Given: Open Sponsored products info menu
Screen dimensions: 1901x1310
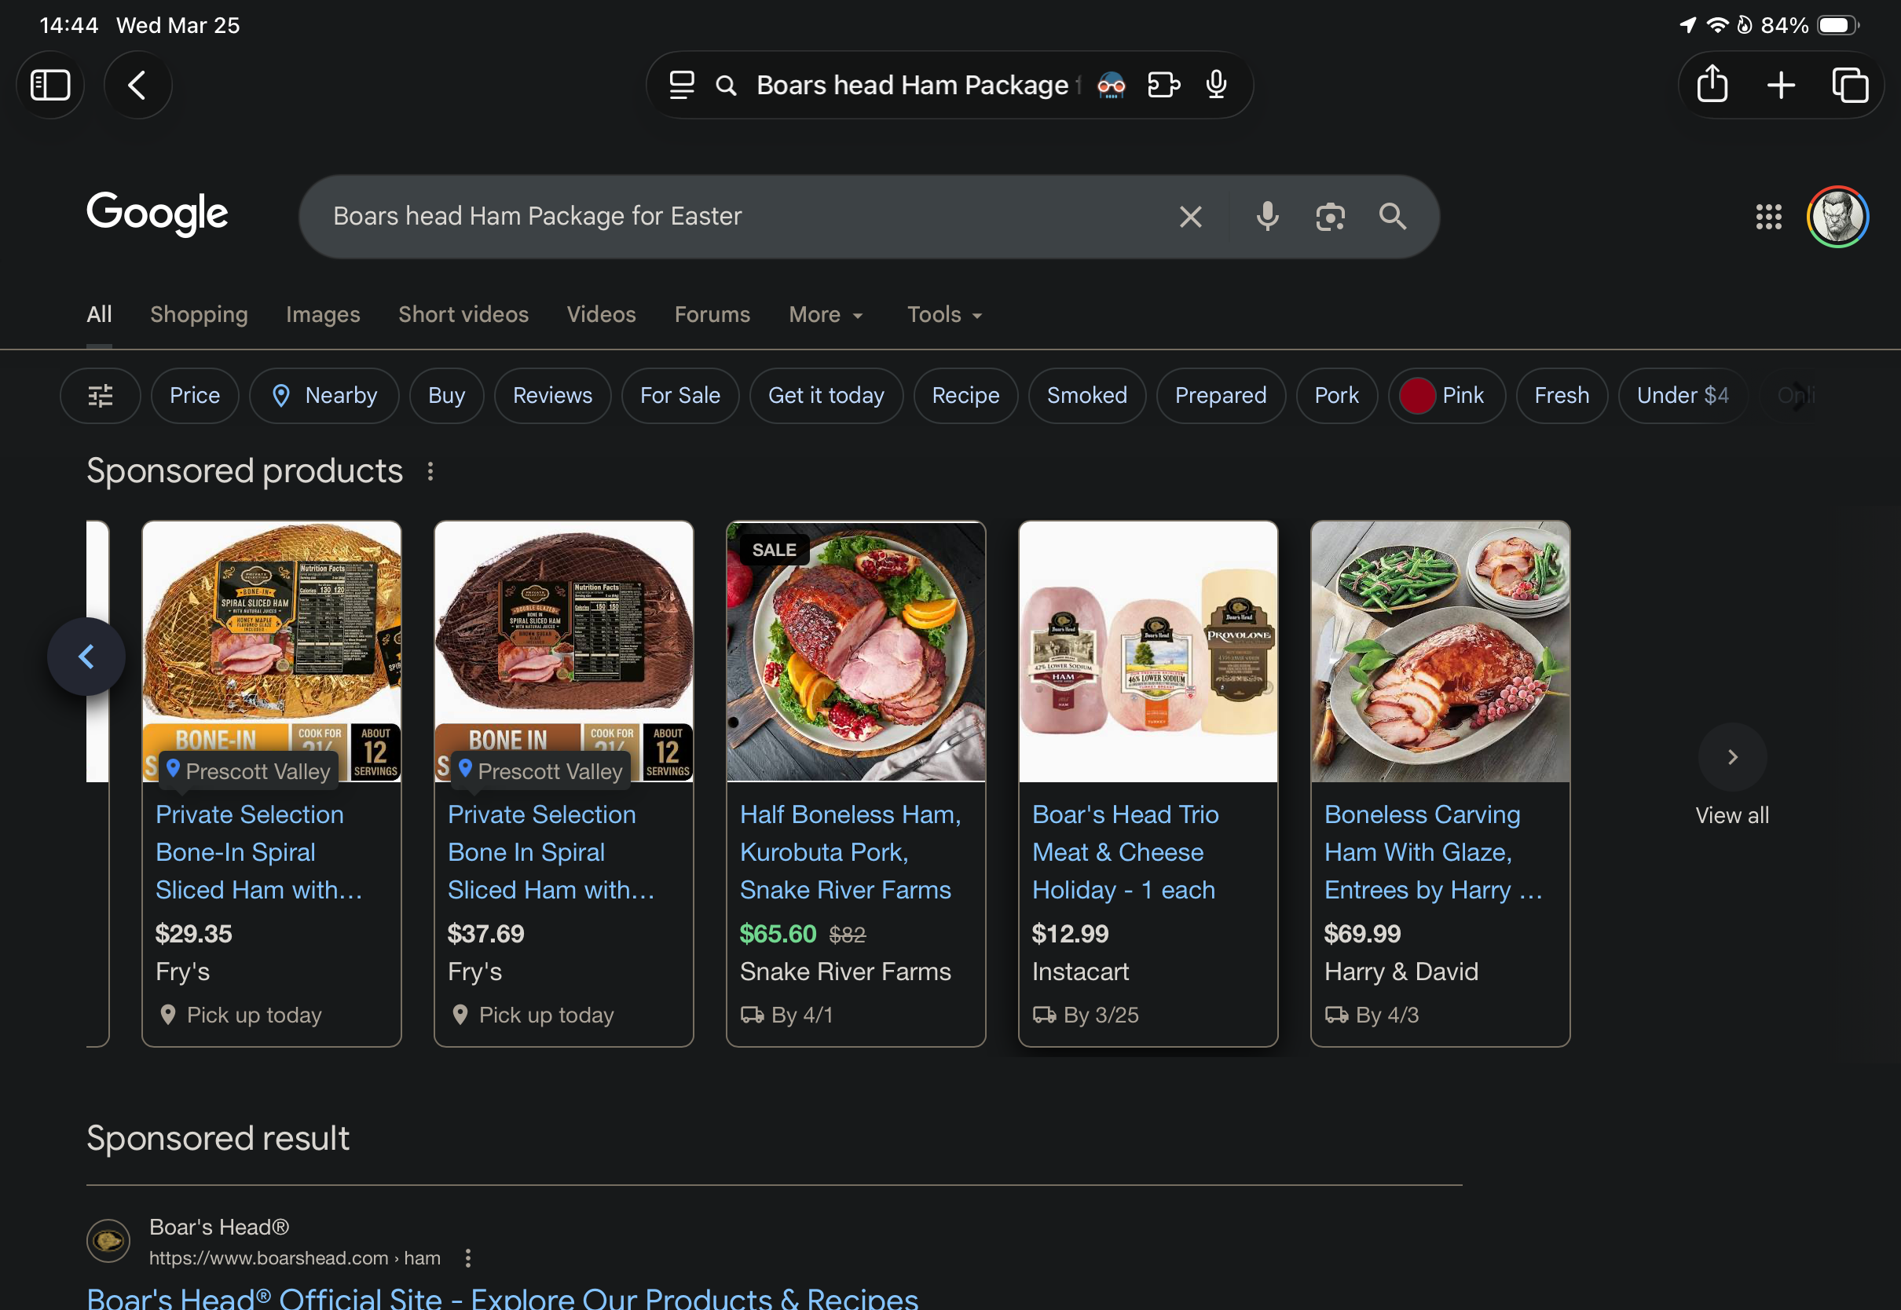Looking at the screenshot, I should pos(430,471).
